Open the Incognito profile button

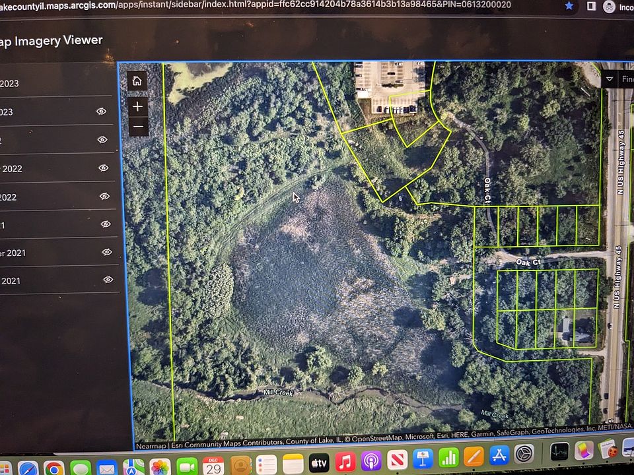pos(618,7)
